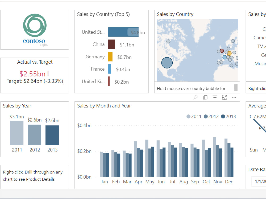Pin the Sales by Country map visual

pos(196,97)
